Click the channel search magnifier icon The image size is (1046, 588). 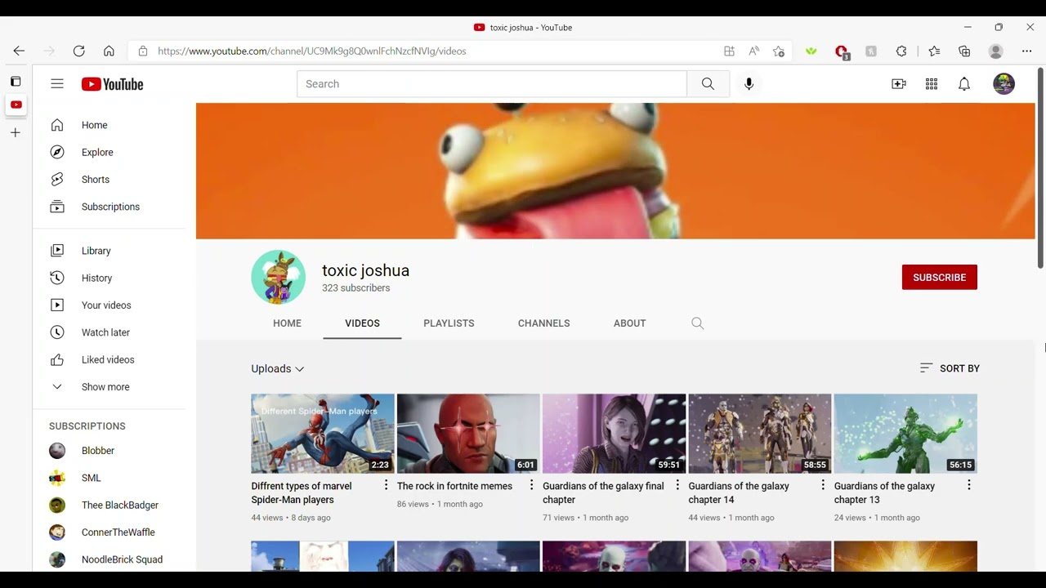coord(697,323)
